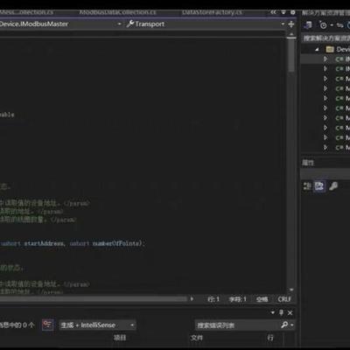Click the error list search magnifier icon

(x=284, y=325)
